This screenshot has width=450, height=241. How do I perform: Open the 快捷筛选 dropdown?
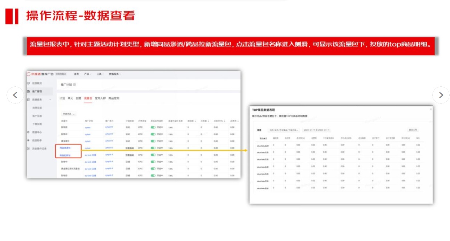(69, 114)
